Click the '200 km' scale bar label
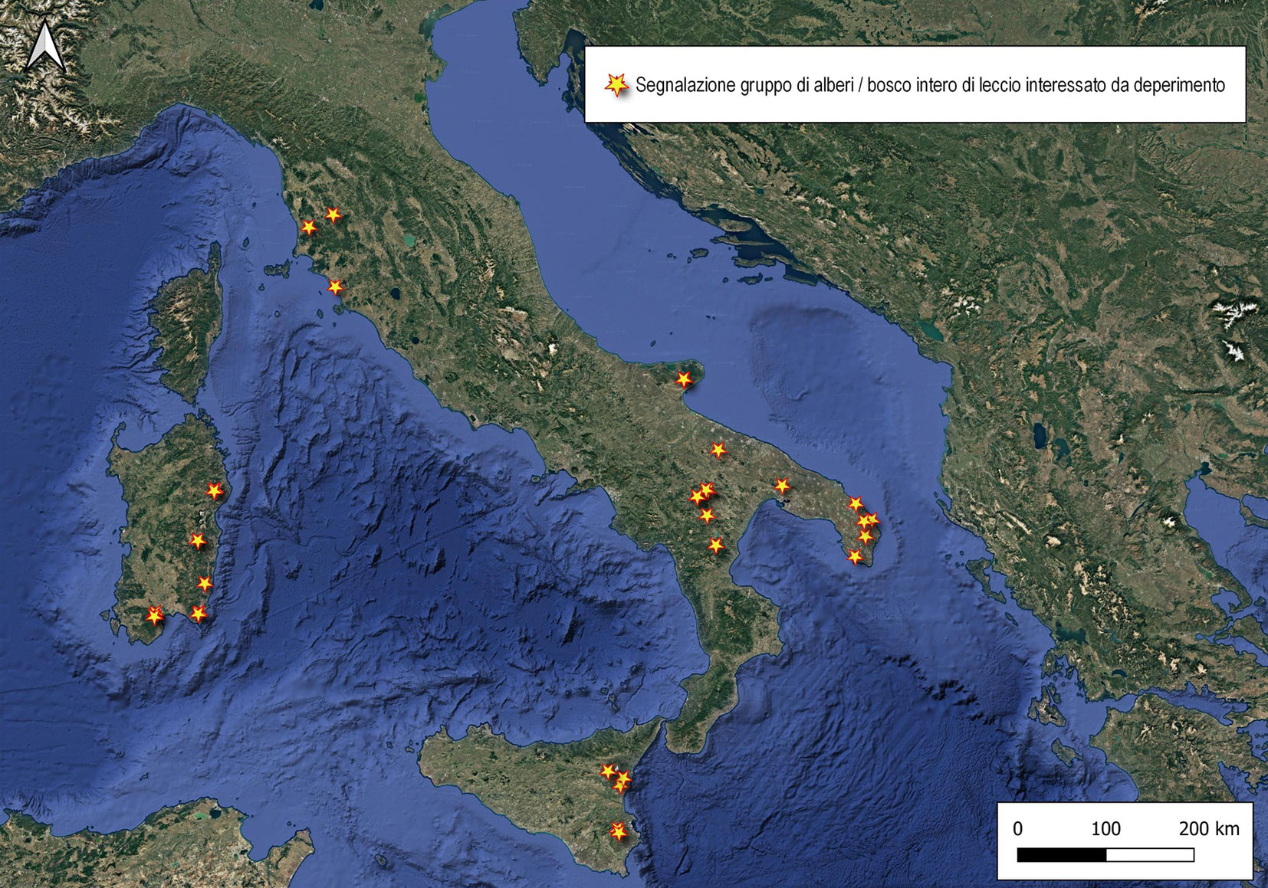Screen dimensions: 1268x888 coord(1208,828)
